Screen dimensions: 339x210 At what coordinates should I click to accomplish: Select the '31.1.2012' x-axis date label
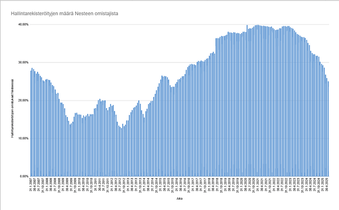pos(112,185)
